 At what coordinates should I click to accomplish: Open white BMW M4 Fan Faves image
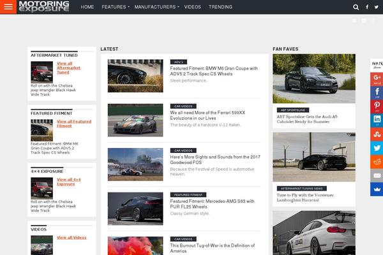(x=314, y=233)
